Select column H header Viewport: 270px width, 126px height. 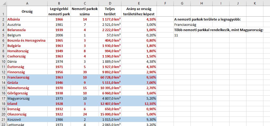pos(202,3)
